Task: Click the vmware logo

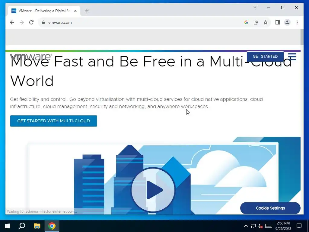Action: point(31,56)
